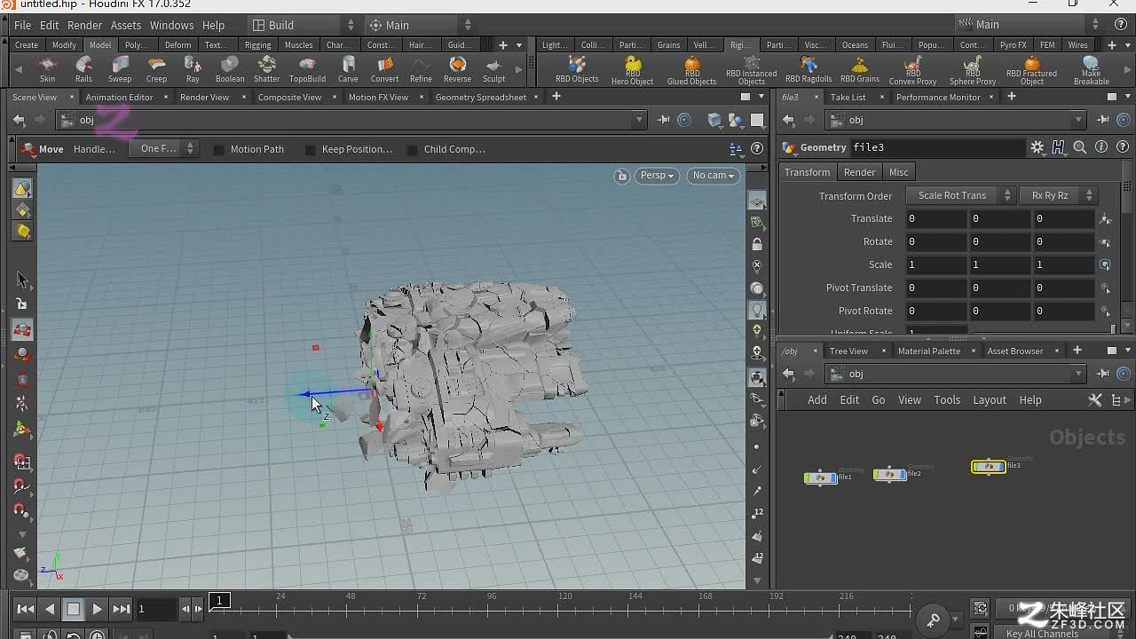Select the Rails shelf tool
The image size is (1136, 639).
tap(83, 69)
